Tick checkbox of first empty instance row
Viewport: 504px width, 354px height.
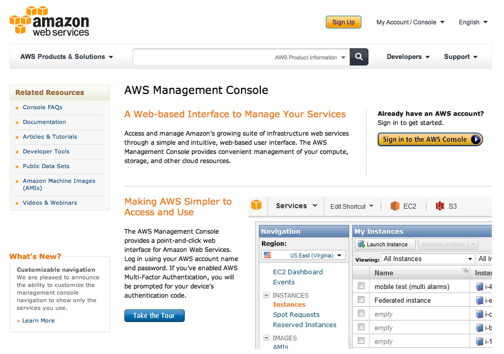(361, 313)
